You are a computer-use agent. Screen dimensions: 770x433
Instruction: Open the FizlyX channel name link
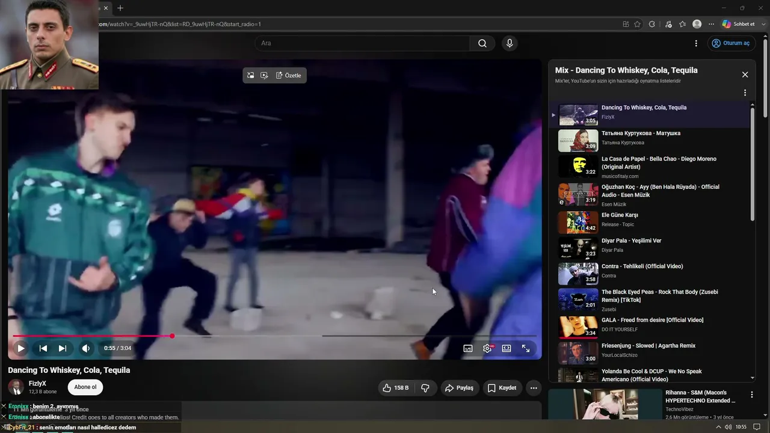tap(37, 384)
